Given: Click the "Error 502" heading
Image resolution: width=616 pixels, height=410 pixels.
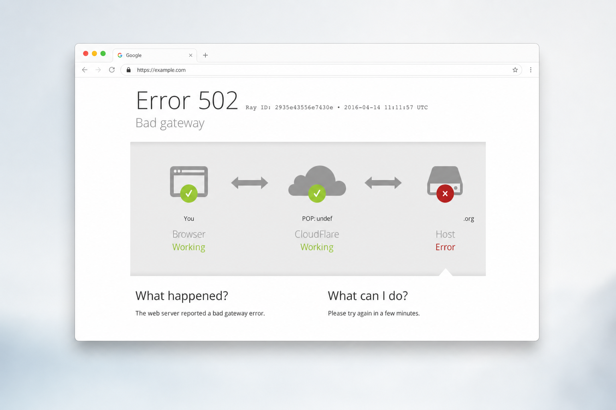Looking at the screenshot, I should click(187, 100).
